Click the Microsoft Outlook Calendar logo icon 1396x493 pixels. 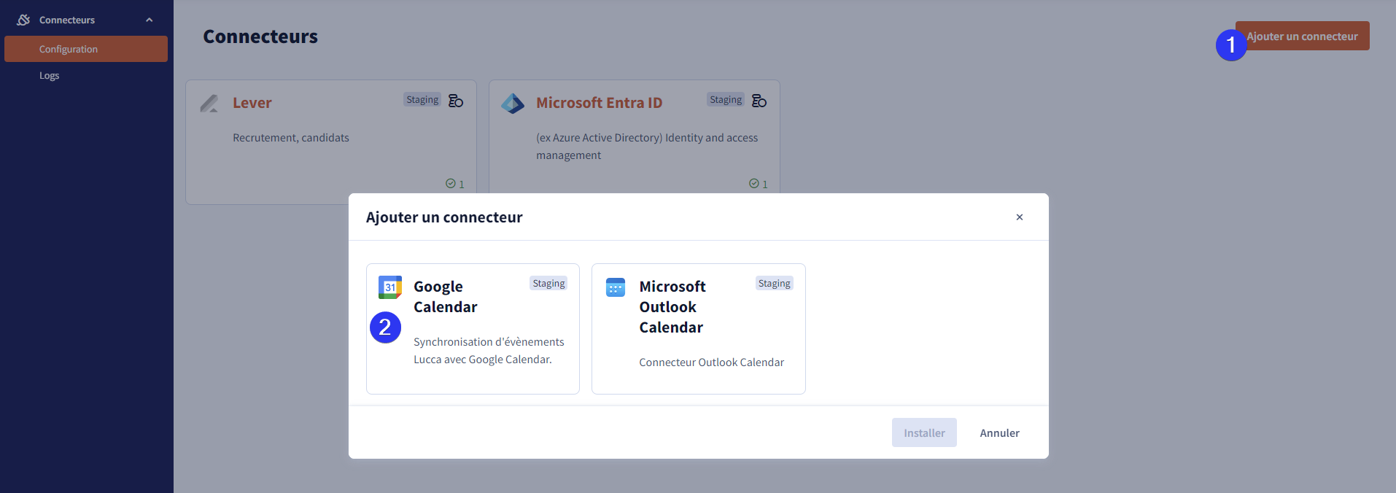click(x=616, y=287)
